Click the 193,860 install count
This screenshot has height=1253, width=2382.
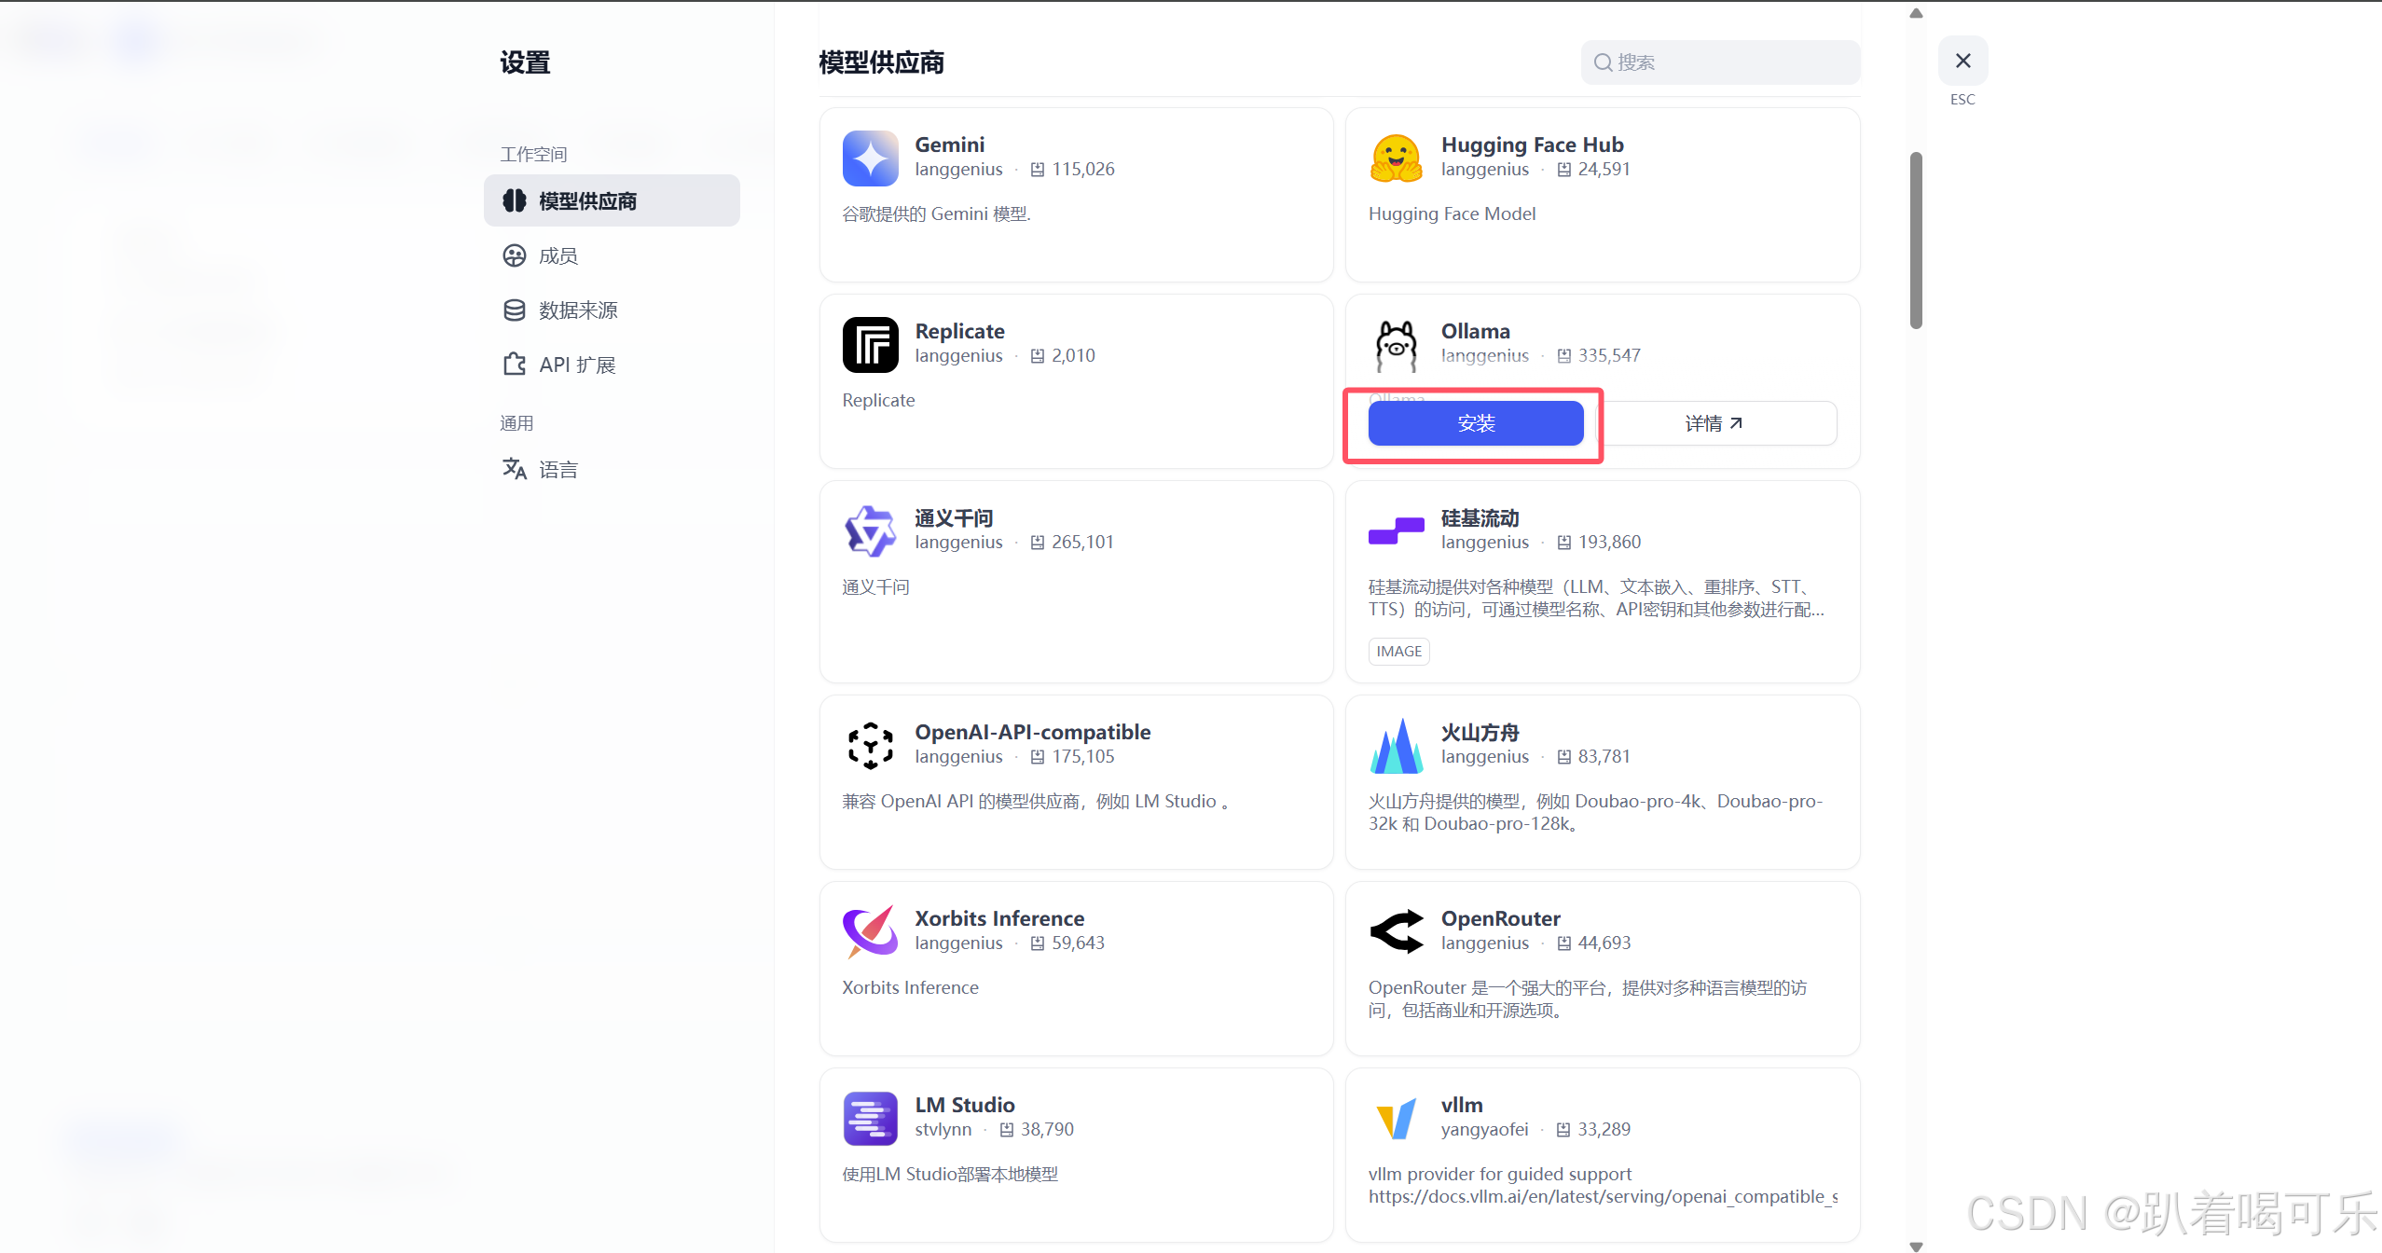1609,543
